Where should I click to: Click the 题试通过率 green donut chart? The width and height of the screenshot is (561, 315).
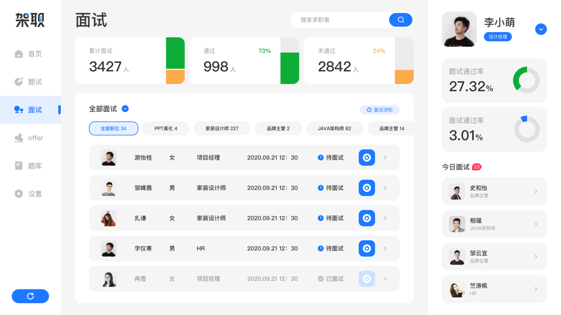tap(526, 80)
